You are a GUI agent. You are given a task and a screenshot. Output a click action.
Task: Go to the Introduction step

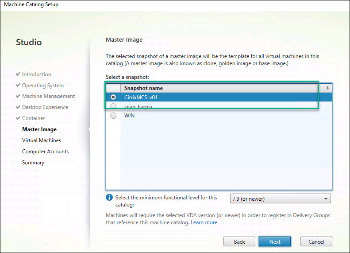36,74
